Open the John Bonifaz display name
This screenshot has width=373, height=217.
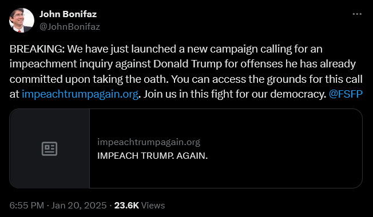click(68, 14)
